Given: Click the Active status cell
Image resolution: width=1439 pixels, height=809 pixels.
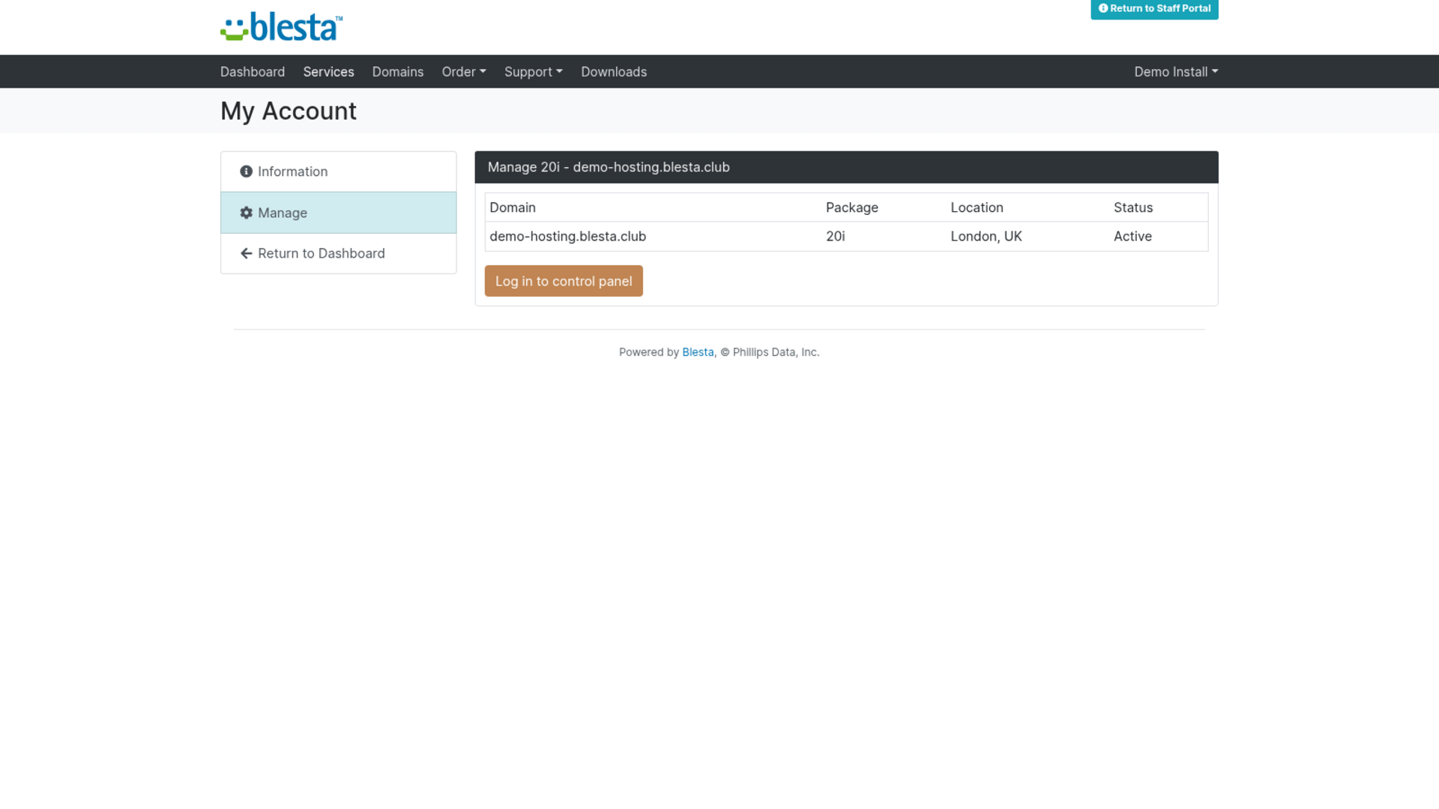Looking at the screenshot, I should click(1132, 236).
